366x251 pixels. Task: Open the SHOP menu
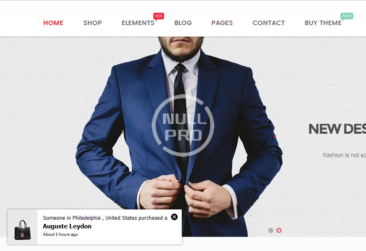tap(92, 23)
